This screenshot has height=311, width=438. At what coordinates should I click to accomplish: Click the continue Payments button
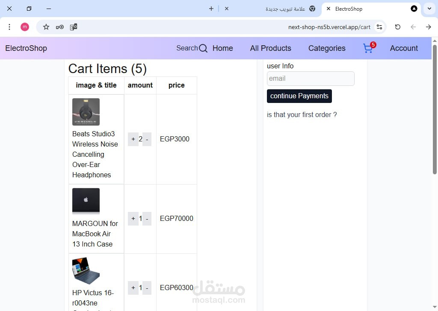point(299,96)
